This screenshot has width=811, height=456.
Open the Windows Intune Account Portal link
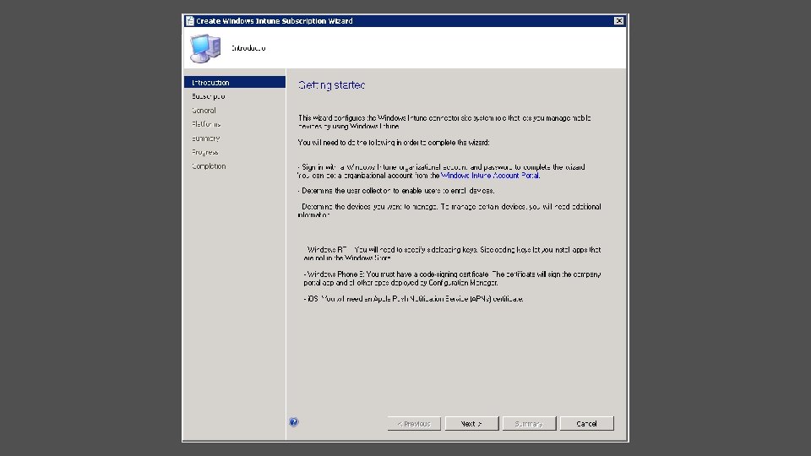click(x=490, y=176)
